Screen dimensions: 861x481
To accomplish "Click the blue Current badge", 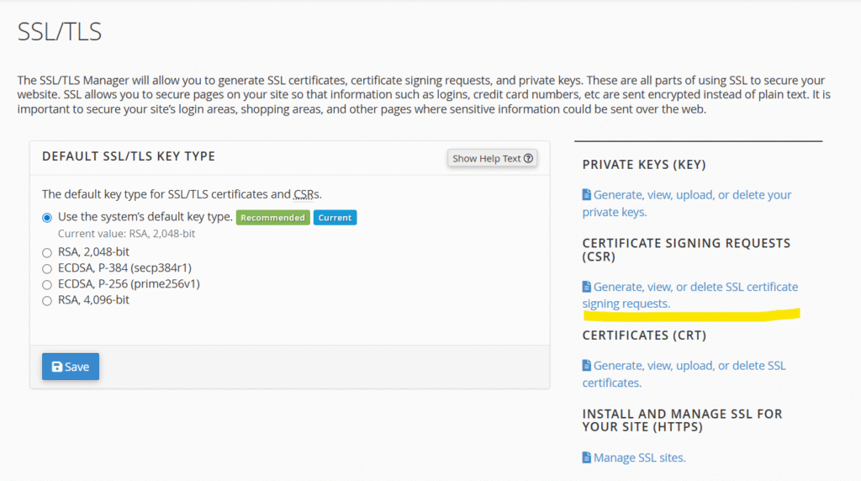I will click(335, 218).
